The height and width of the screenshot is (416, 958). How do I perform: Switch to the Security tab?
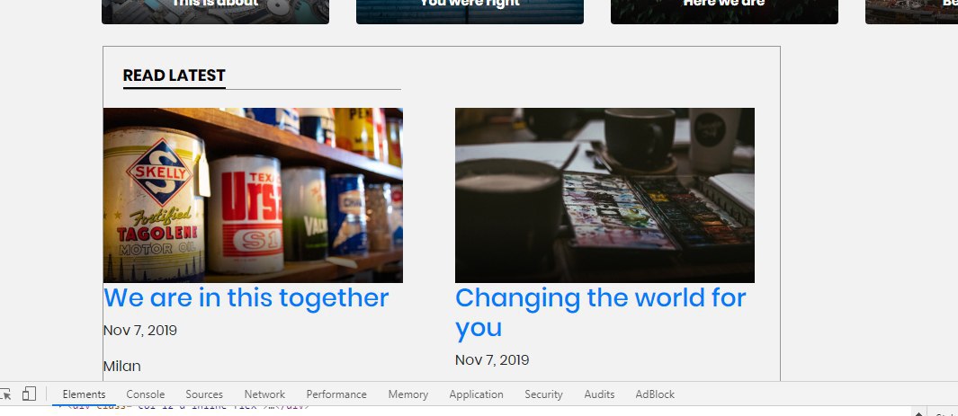543,394
